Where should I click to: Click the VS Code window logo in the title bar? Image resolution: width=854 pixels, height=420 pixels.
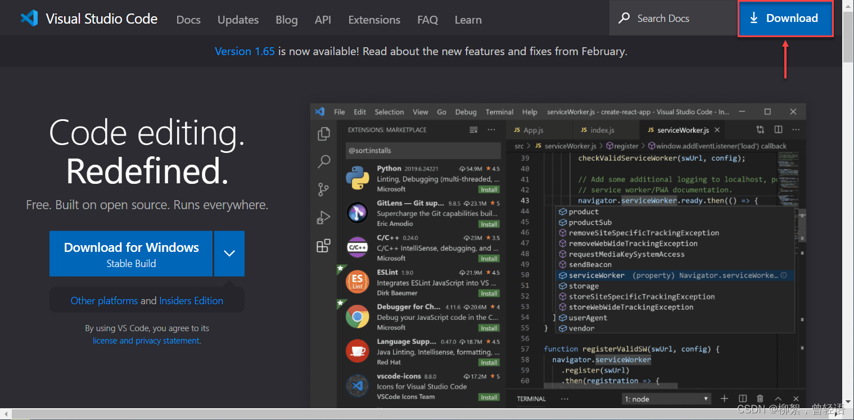[x=320, y=112]
